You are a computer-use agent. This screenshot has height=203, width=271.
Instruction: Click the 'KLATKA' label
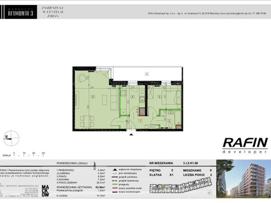[155, 175]
